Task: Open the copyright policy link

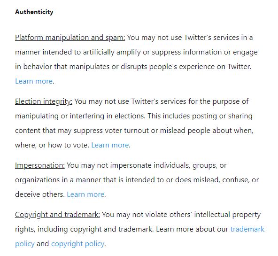Action: point(77,244)
